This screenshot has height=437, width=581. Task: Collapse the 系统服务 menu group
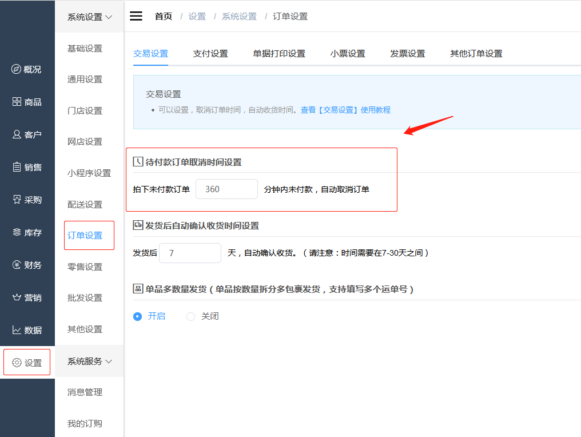[x=89, y=361]
